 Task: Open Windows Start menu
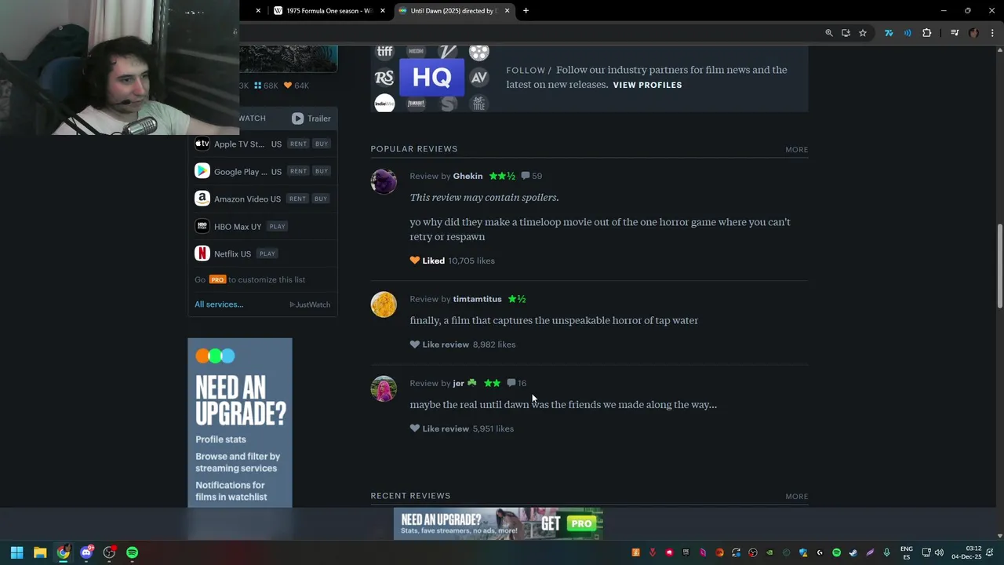click(x=16, y=552)
